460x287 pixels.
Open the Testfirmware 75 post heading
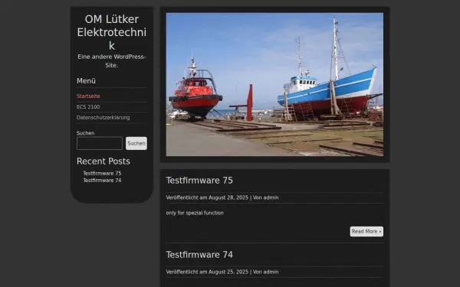point(199,181)
